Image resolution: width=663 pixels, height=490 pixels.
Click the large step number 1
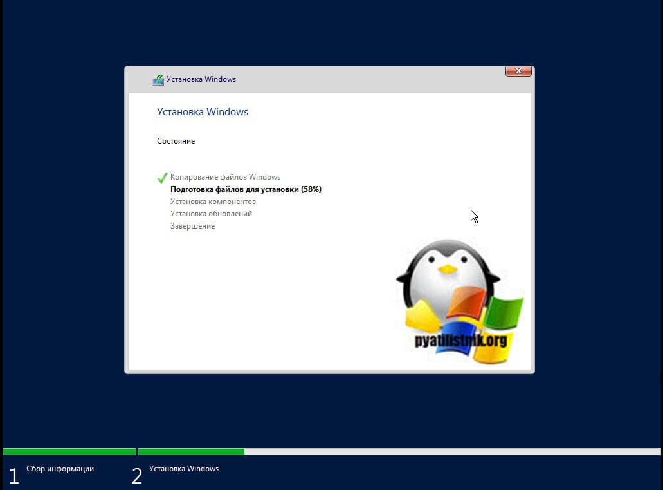(x=14, y=476)
